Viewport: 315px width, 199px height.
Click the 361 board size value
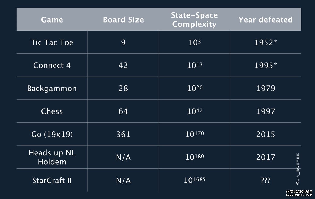point(123,134)
